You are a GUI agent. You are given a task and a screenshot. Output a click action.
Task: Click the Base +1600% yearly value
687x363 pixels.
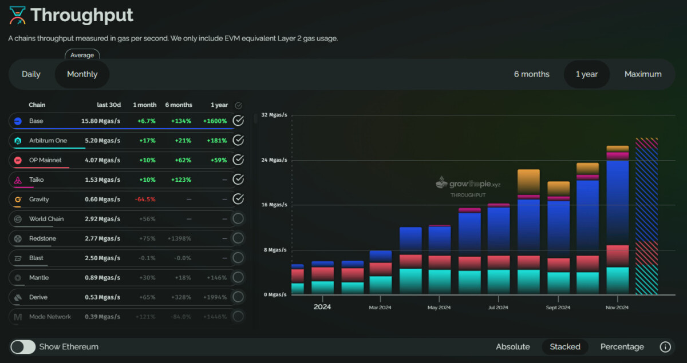point(215,121)
